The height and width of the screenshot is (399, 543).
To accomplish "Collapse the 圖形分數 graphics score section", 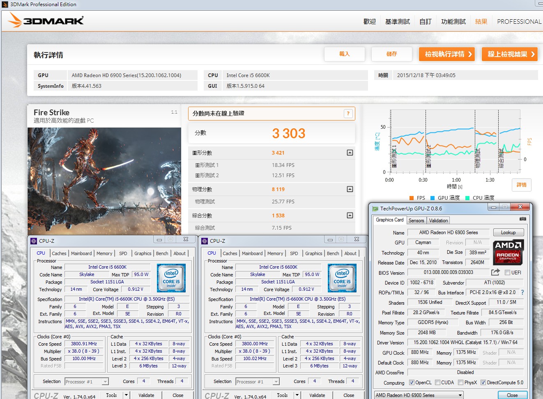I will pos(350,153).
